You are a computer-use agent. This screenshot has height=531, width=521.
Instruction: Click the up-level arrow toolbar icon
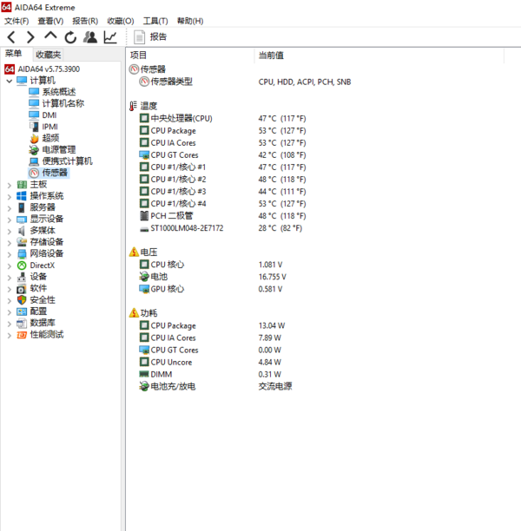click(x=50, y=36)
